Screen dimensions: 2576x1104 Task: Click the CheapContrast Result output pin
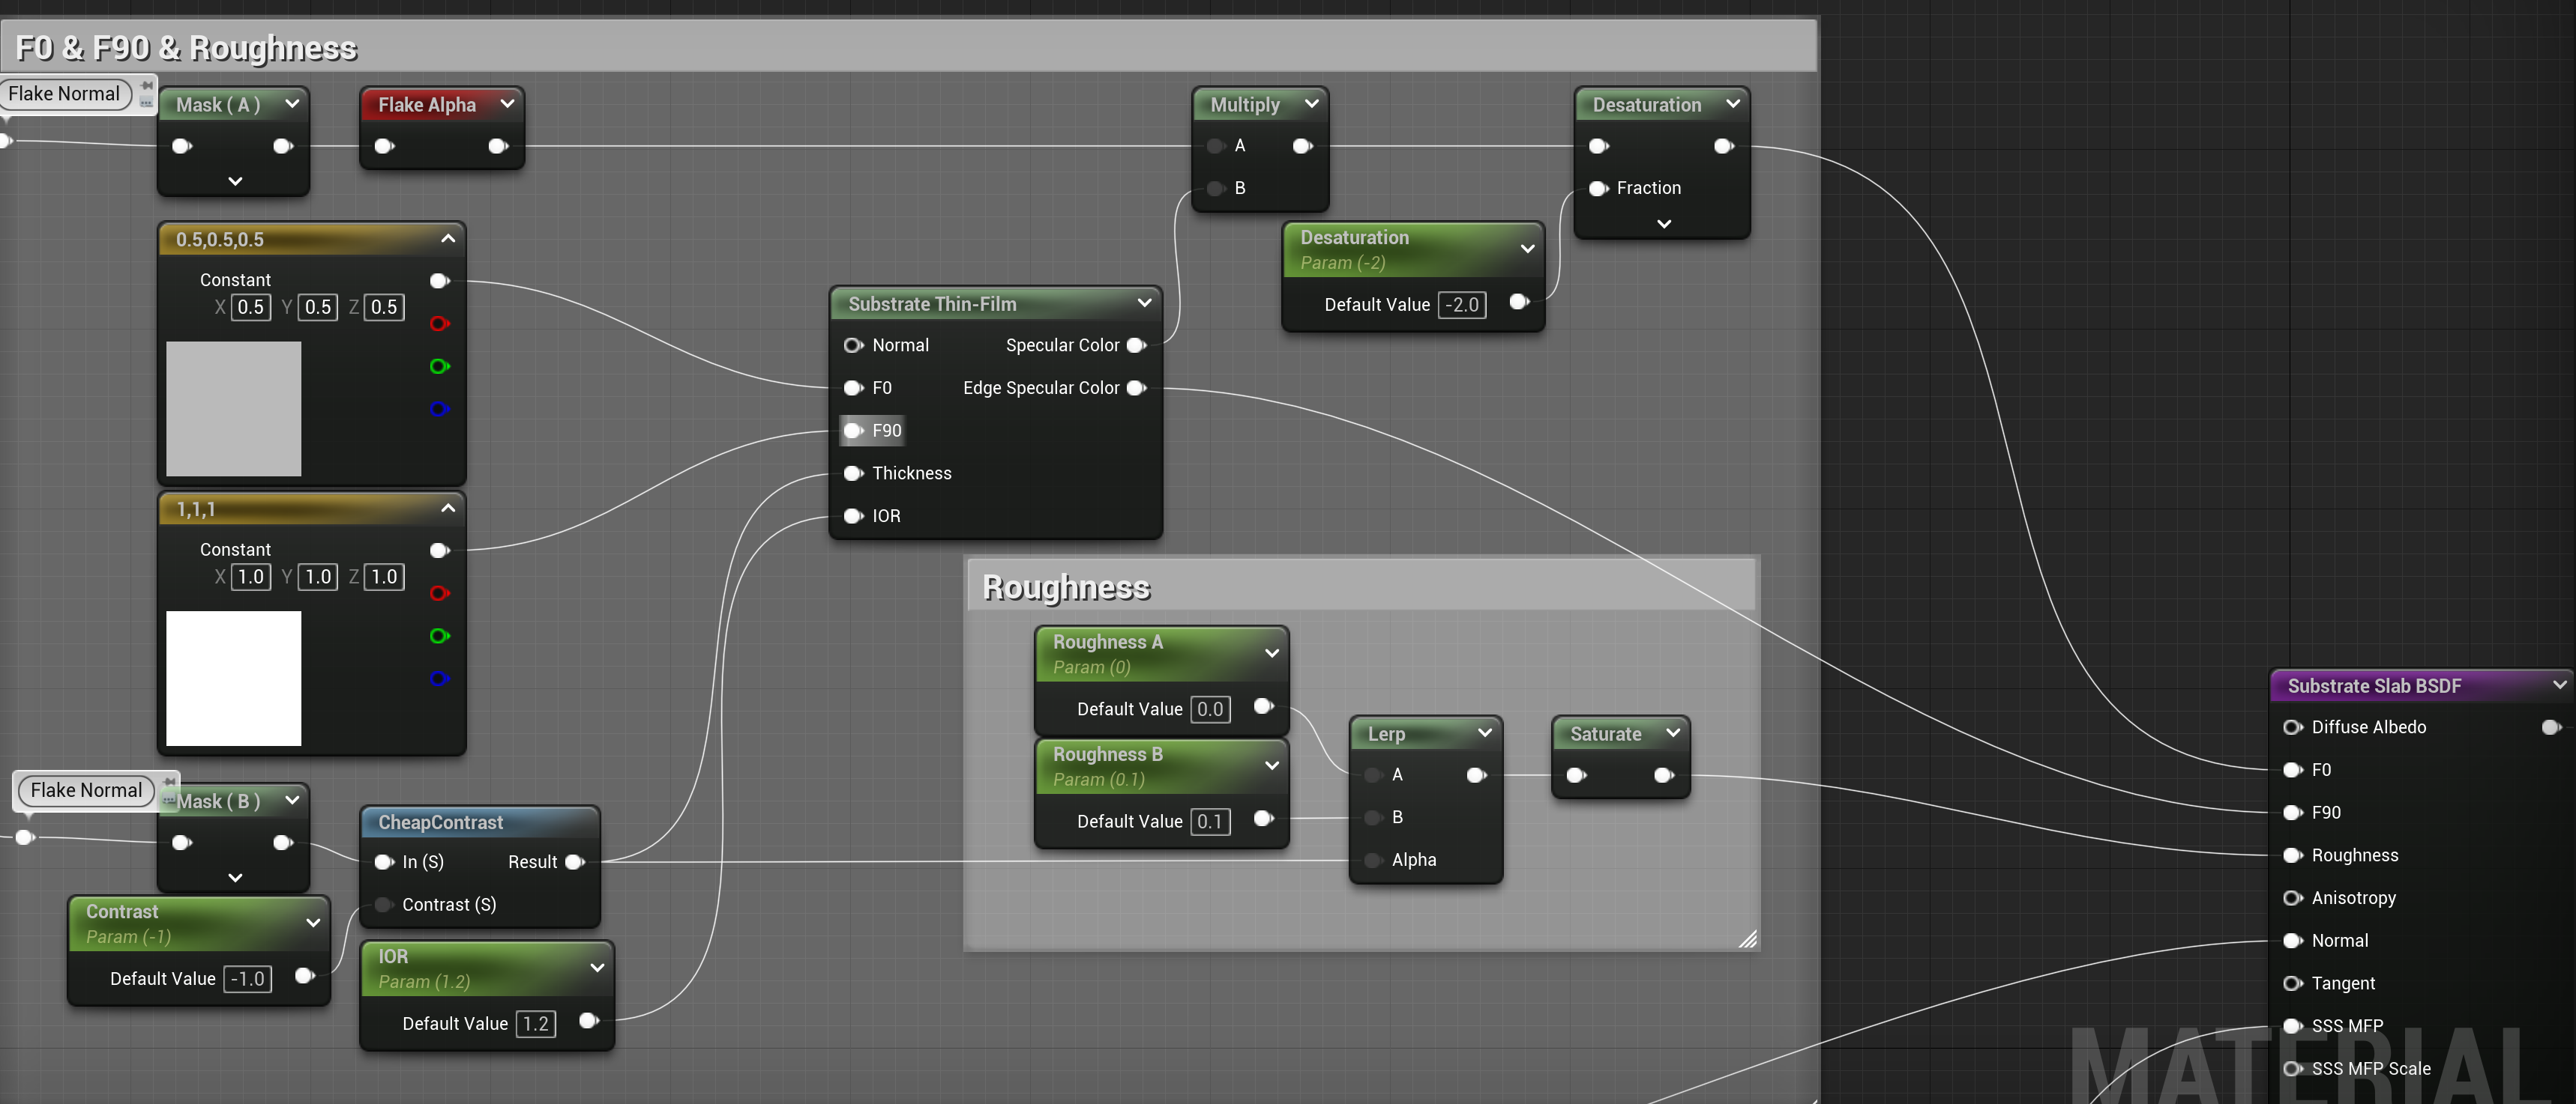pos(574,861)
